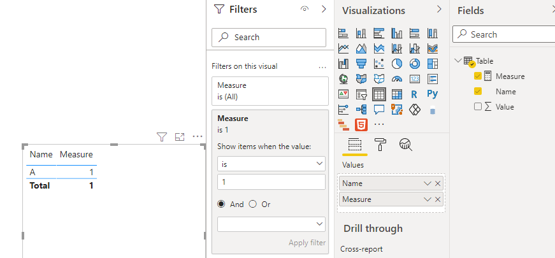Viewport: 555px width, 258px height.
Task: Select the waterfall chart visualization
Action: pyautogui.click(x=343, y=64)
